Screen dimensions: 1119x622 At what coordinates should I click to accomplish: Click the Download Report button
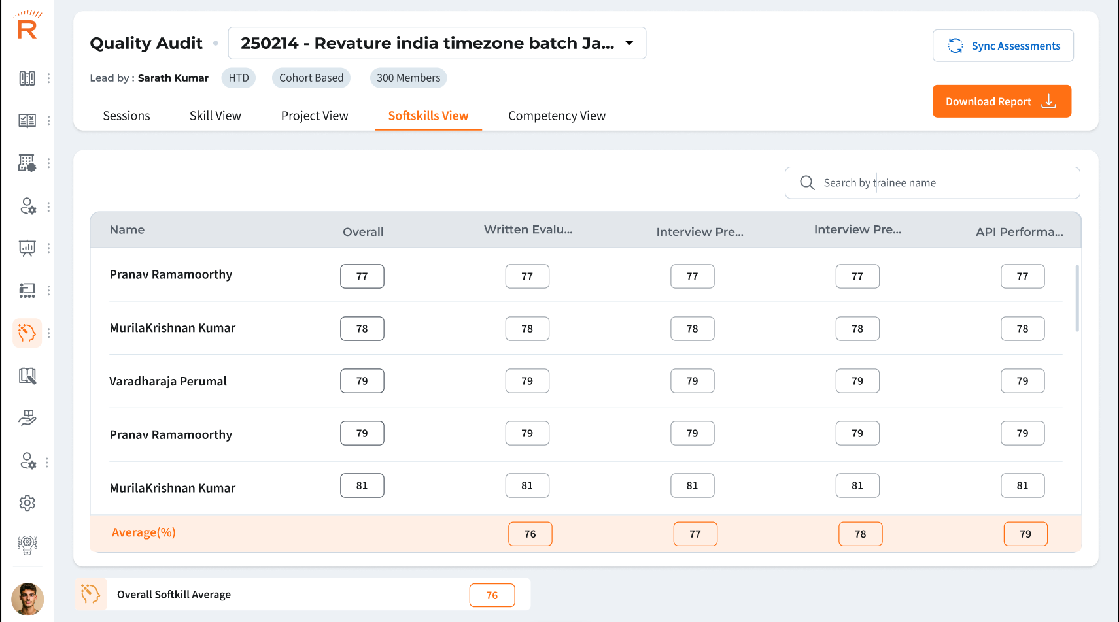[x=1001, y=101]
